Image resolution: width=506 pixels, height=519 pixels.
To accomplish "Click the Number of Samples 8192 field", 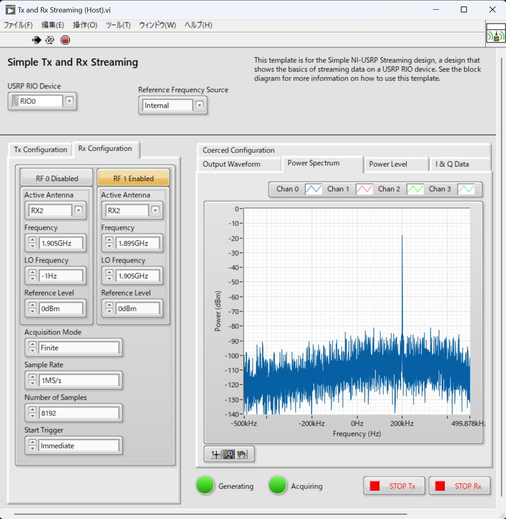I will (79, 413).
